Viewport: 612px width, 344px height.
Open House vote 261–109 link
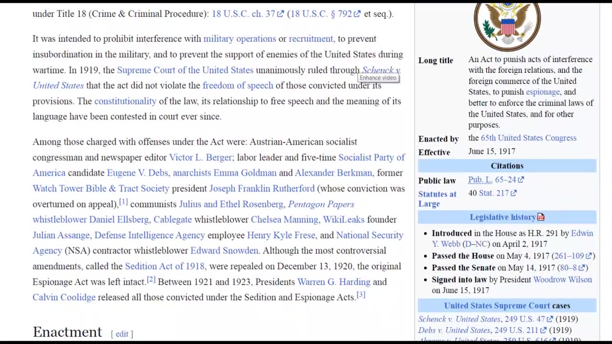coord(573,256)
